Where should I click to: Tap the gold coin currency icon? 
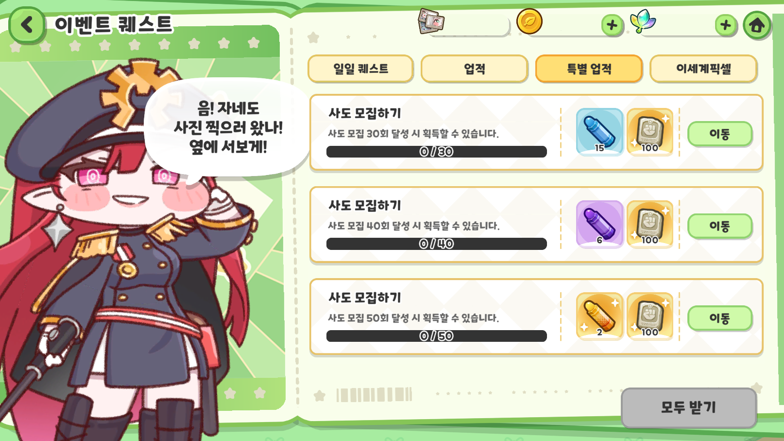[x=529, y=21]
